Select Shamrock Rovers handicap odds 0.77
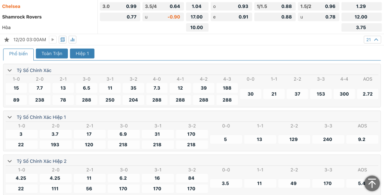 [x=120, y=17]
